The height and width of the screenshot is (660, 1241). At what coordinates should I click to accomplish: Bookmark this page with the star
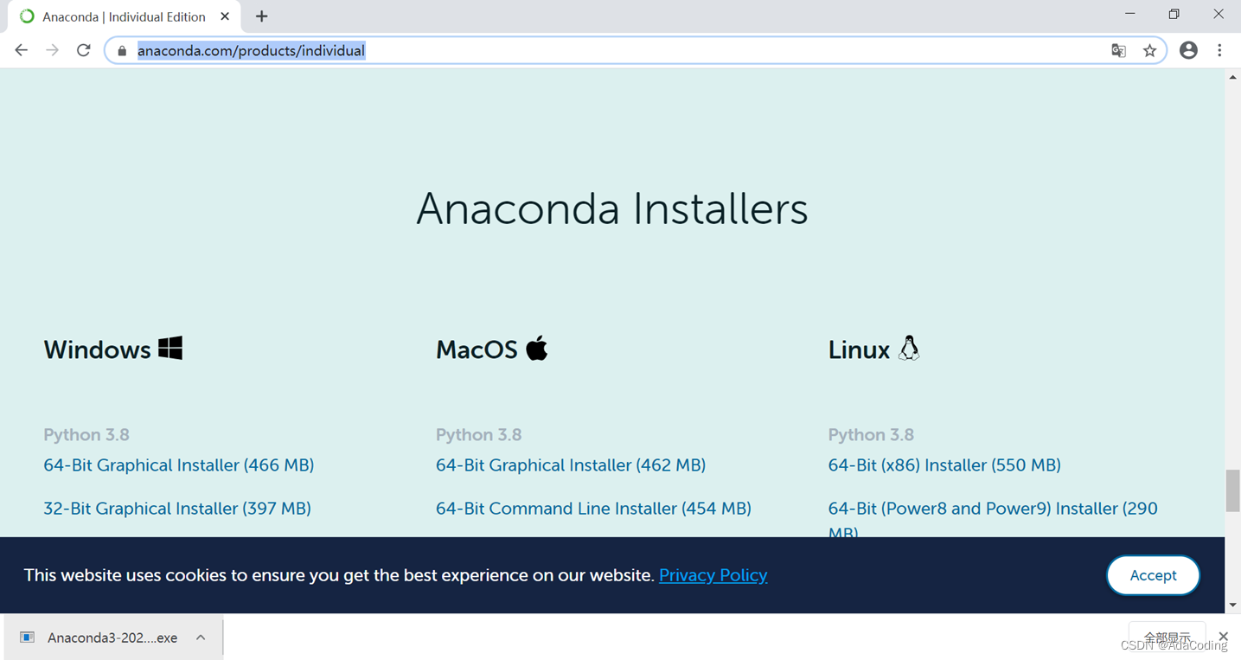[x=1149, y=50]
